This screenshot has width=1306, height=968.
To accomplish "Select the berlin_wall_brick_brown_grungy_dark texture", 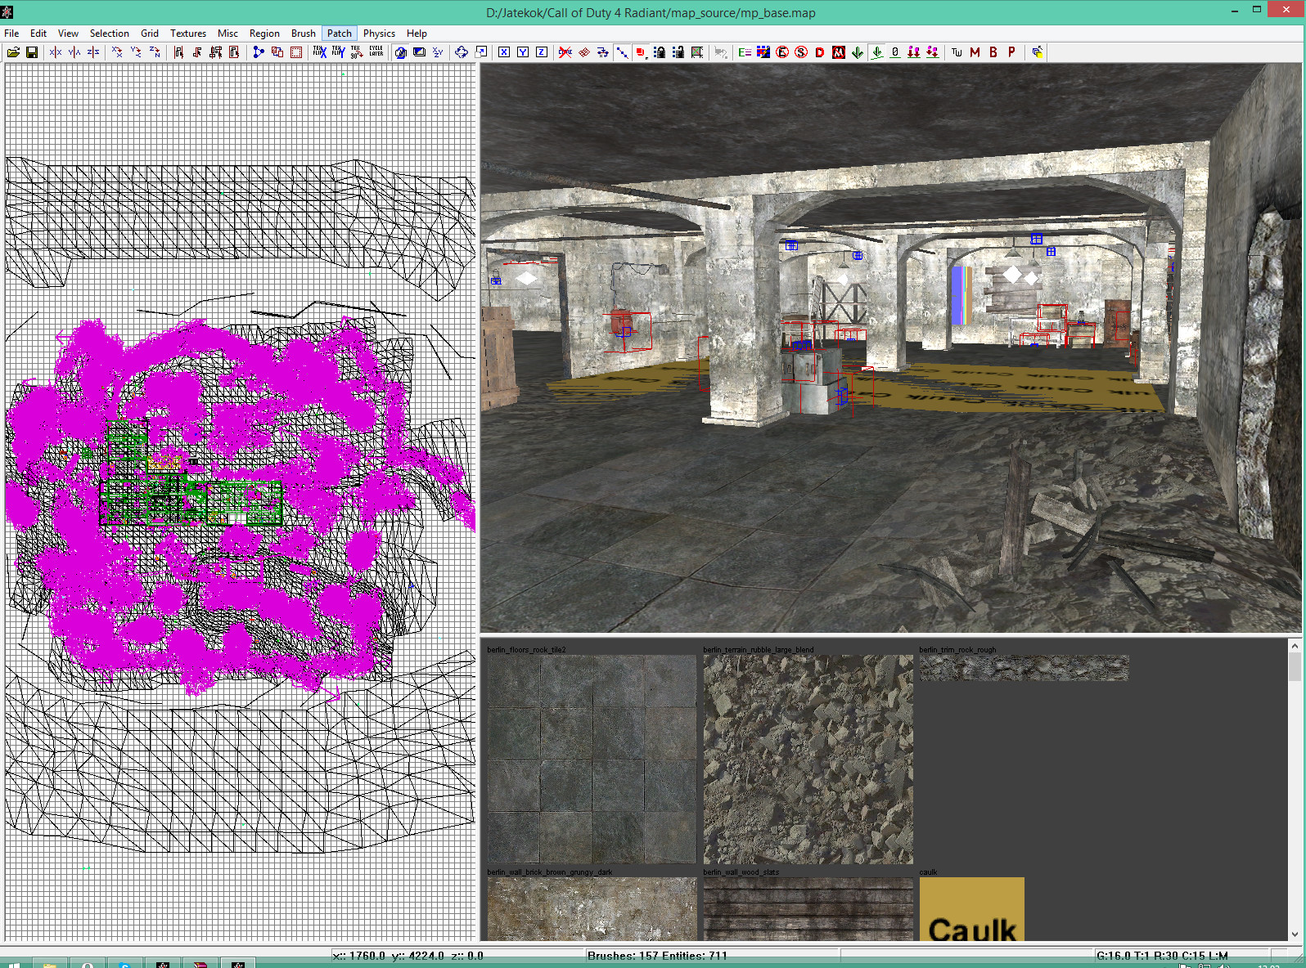I will point(592,908).
